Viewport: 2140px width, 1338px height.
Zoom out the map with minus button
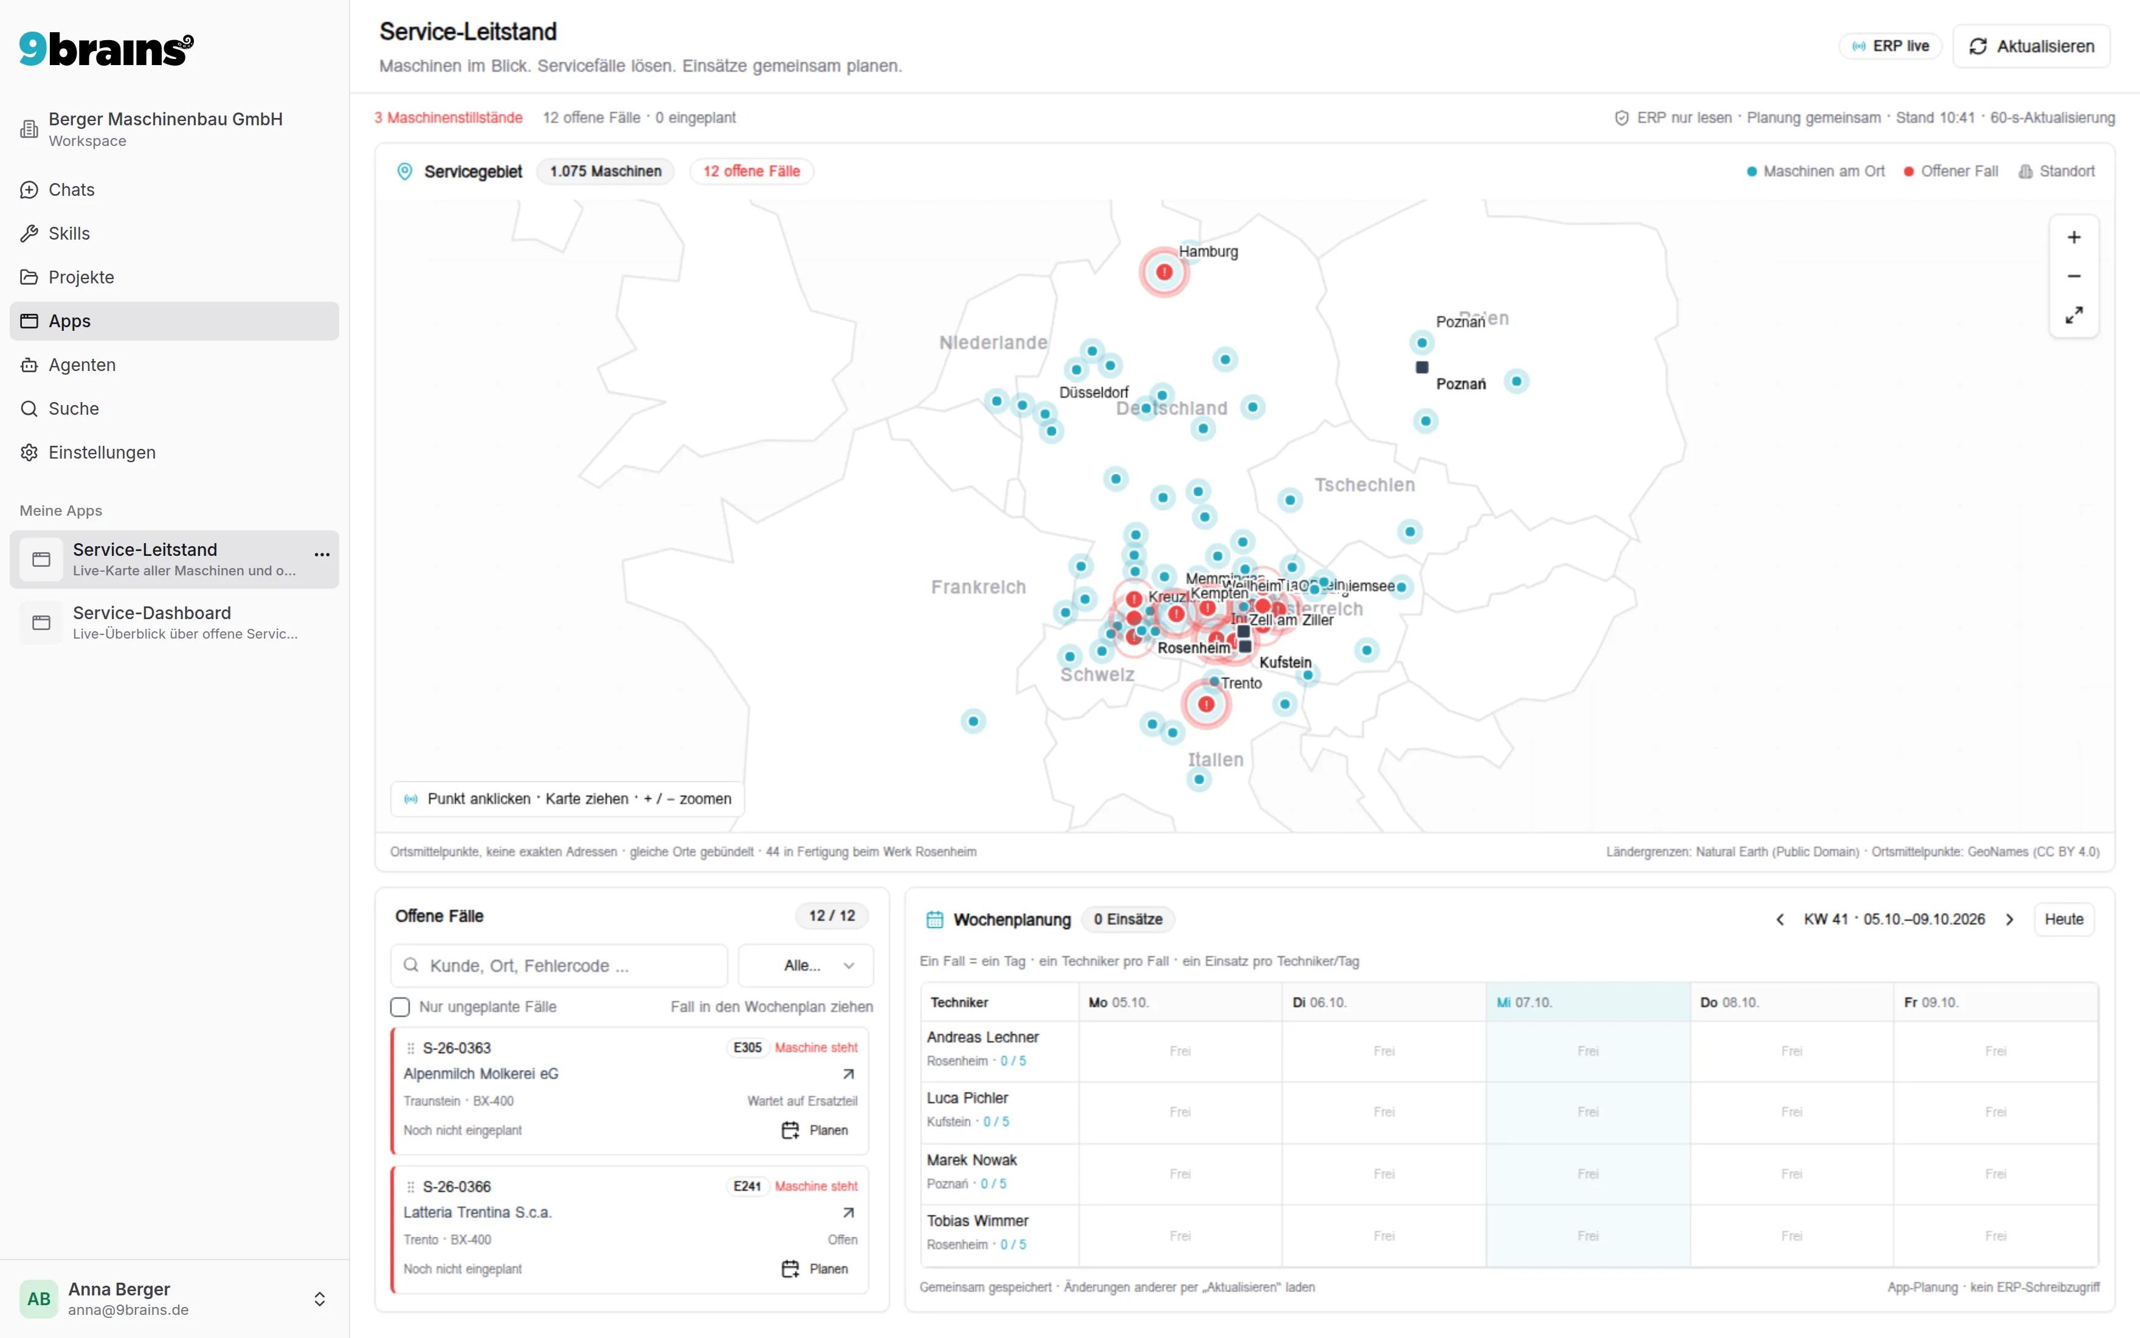pyautogui.click(x=2074, y=276)
